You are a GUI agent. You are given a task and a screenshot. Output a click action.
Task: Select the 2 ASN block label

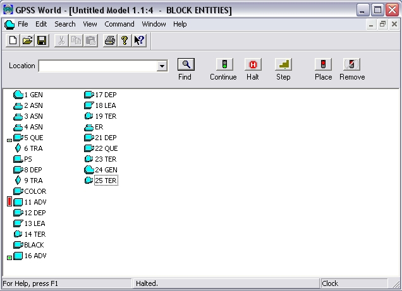coord(33,105)
